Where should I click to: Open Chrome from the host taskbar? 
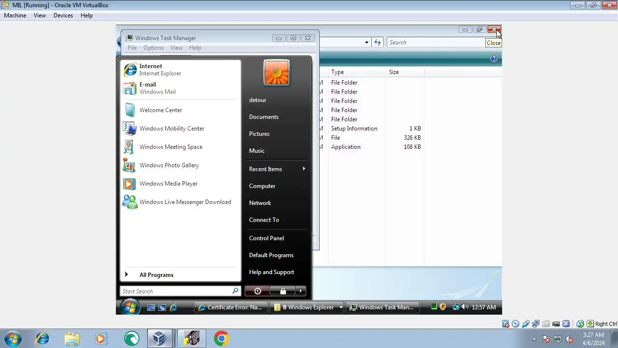pos(221,339)
